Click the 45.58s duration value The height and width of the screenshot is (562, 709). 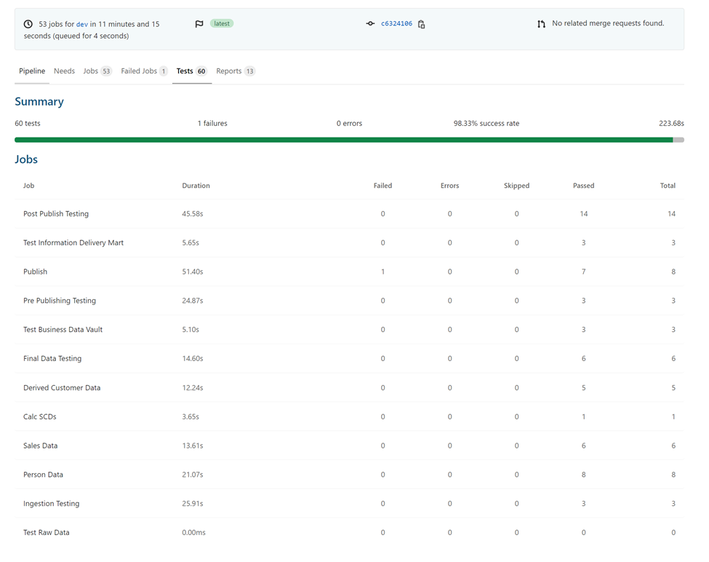click(193, 213)
